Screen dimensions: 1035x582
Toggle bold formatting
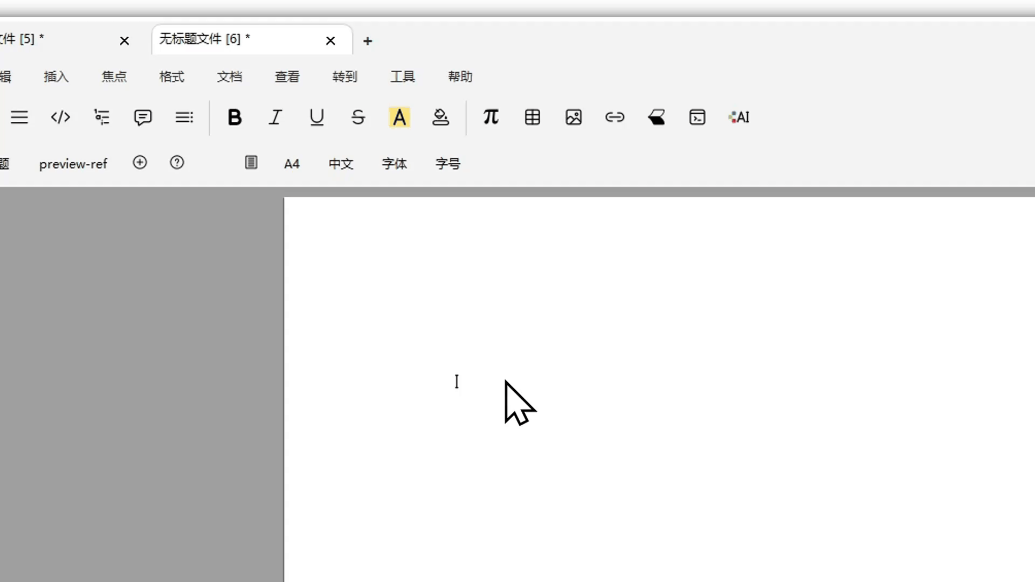(234, 117)
